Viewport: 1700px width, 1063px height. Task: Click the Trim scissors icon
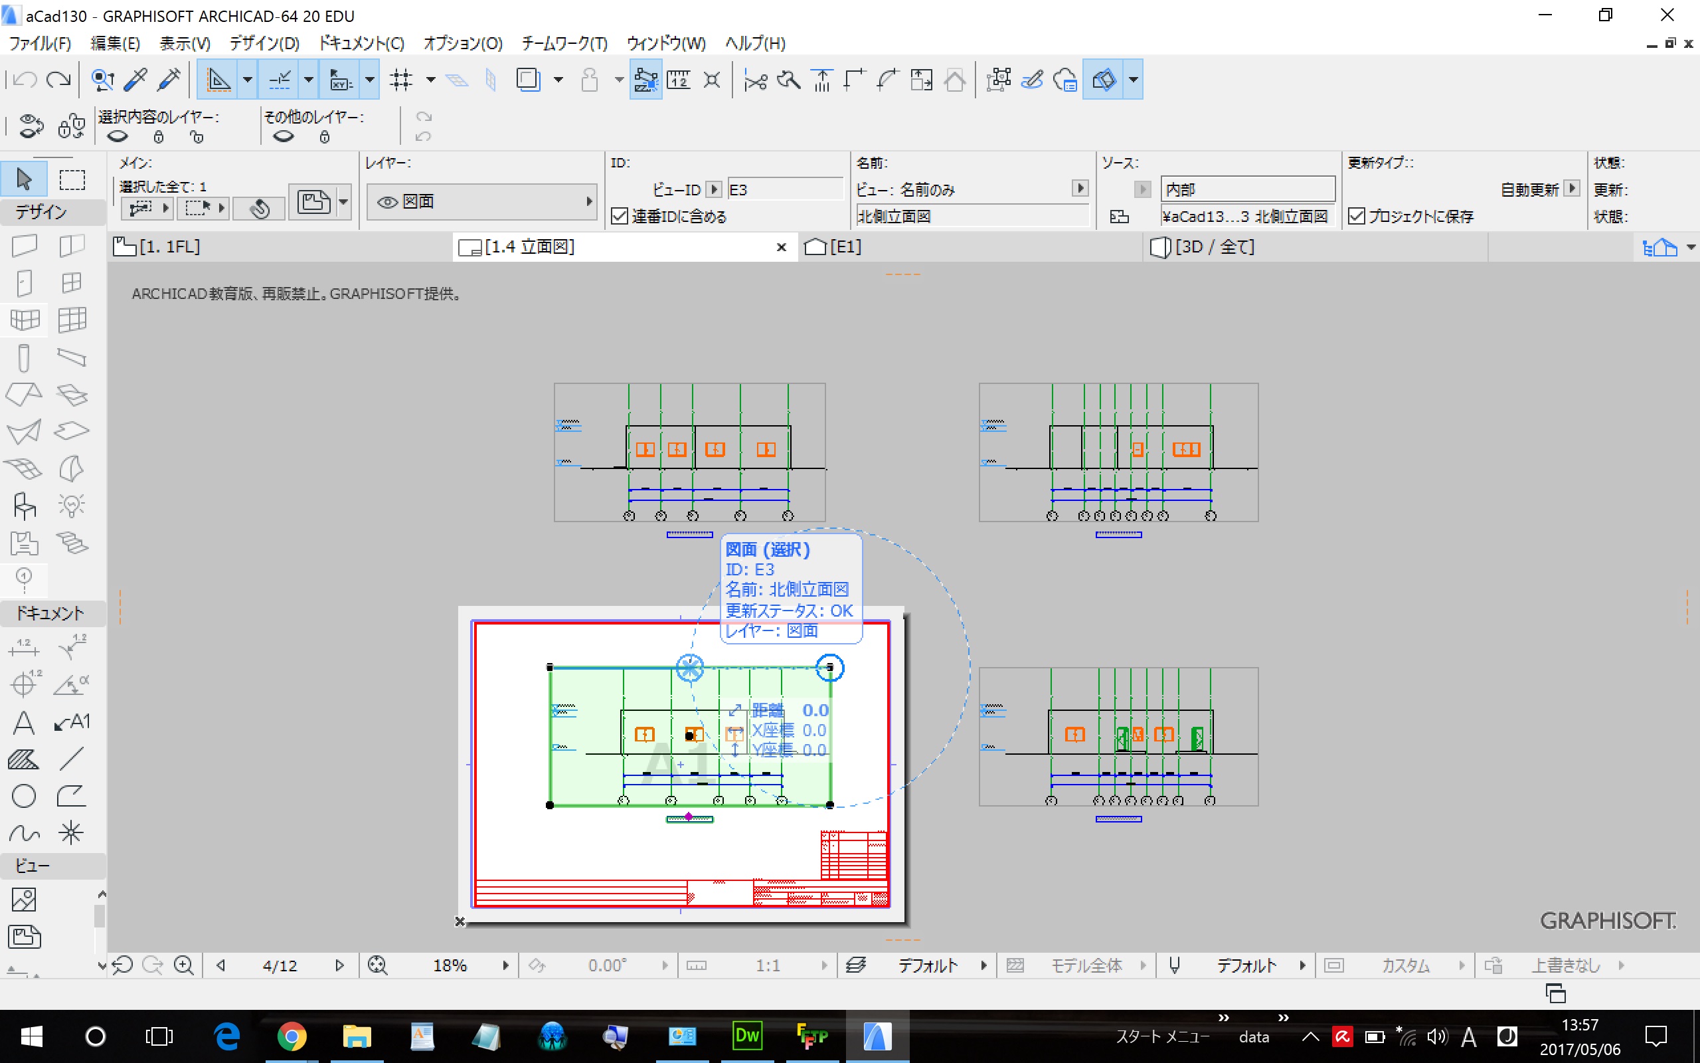756,80
